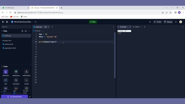Open the Gmail bookmark
The width and height of the screenshot is (185, 104).
pyautogui.click(x=5, y=17)
